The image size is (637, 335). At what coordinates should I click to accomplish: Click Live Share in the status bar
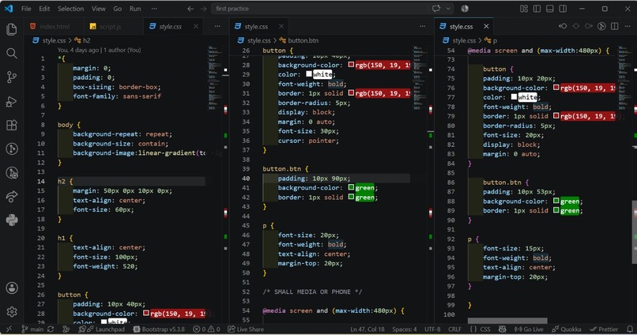246,329
